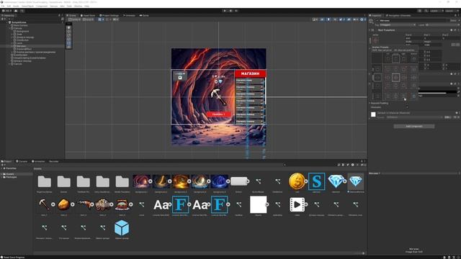Open the search icon in top-right toolbar
461x259 pixels.
426,11
